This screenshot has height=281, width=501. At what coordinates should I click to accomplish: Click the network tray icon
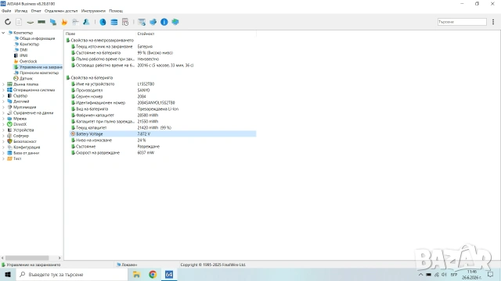pyautogui.click(x=437, y=274)
